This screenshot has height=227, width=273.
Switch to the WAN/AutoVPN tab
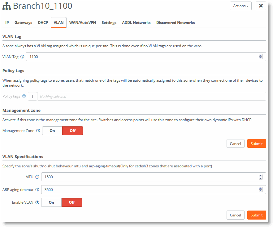(x=82, y=23)
